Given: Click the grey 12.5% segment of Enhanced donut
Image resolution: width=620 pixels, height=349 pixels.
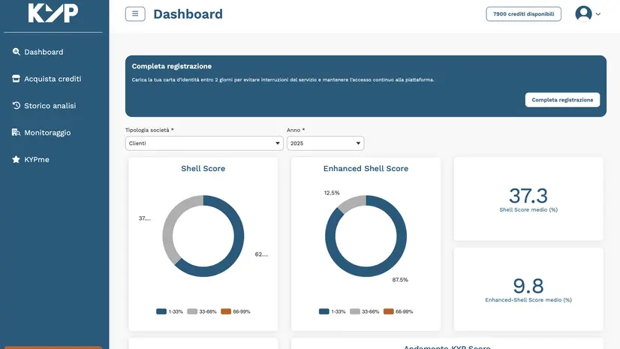Looking at the screenshot, I should 352,202.
